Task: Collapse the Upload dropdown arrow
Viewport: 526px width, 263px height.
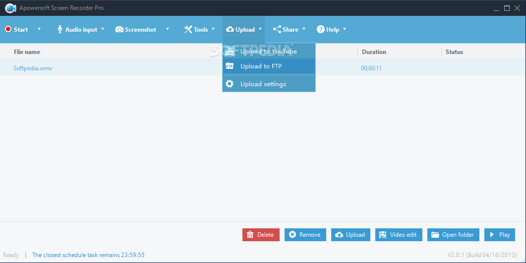Action: click(x=260, y=29)
